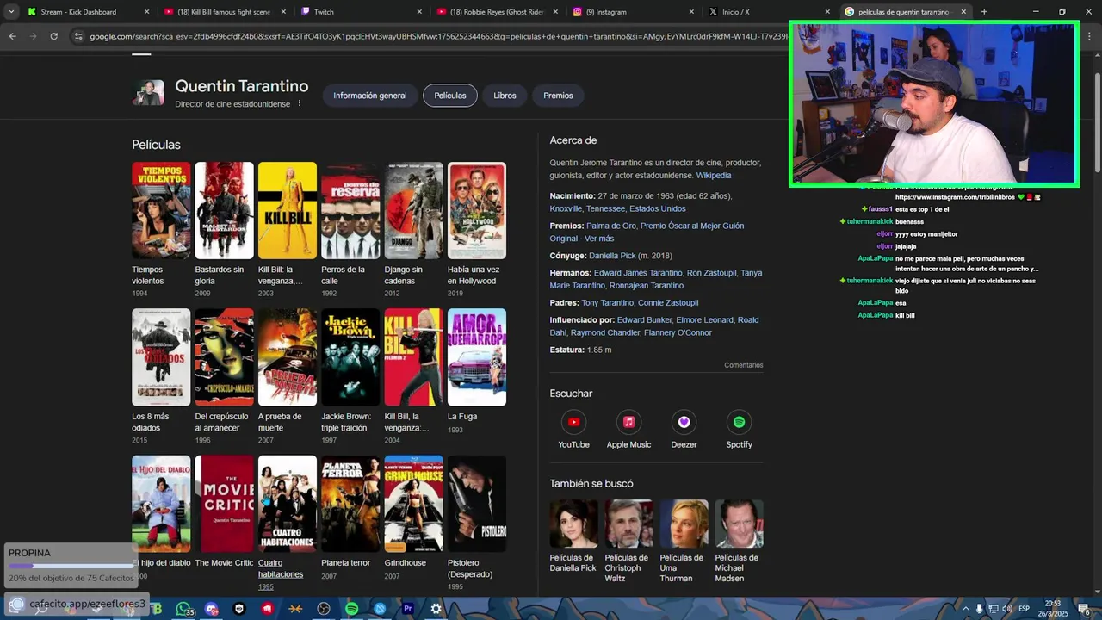This screenshot has height=620, width=1102.
Task: Open the three-dot menu beside Quentin Tarantino
Action: tap(300, 103)
